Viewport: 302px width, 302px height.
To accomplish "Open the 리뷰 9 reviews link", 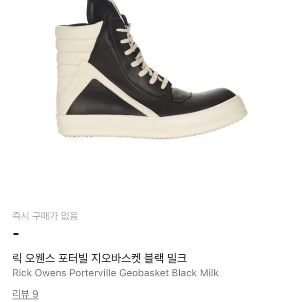I will 25,294.
